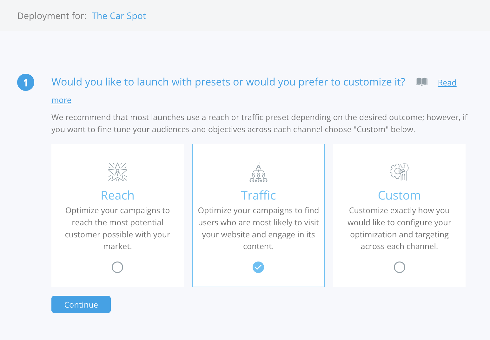This screenshot has height=340, width=490.
Task: Select the Reach preset radio button
Action: [117, 267]
